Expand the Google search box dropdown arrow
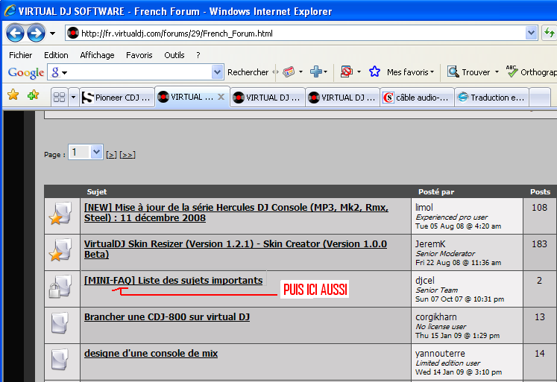The image size is (557, 382). click(218, 72)
